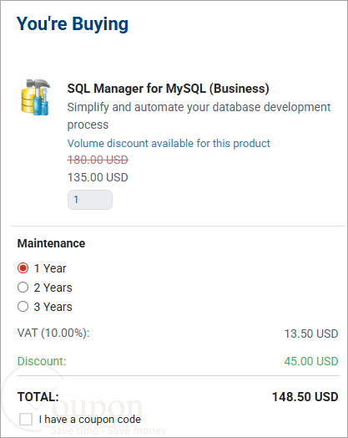Click the SQL Manager for MySQL (Business) title

pyautogui.click(x=168, y=89)
